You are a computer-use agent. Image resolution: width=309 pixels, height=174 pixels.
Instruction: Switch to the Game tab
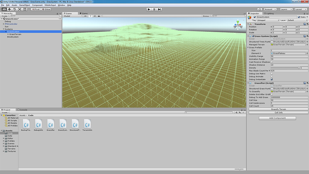click(83, 13)
